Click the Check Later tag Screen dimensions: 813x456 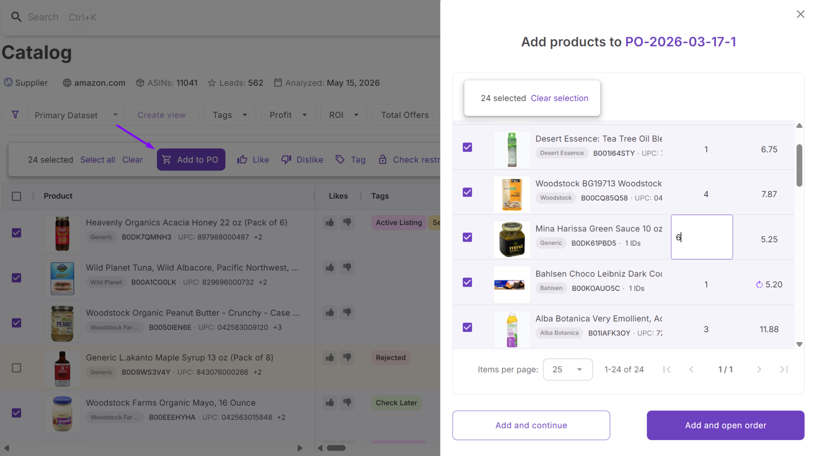coord(396,403)
